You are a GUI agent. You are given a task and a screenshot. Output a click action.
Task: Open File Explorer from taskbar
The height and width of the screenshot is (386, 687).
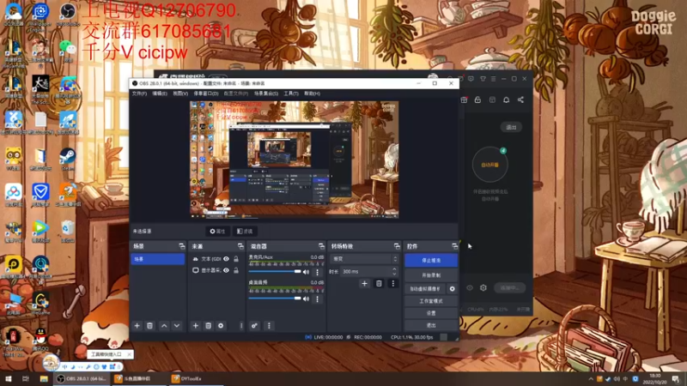44,379
